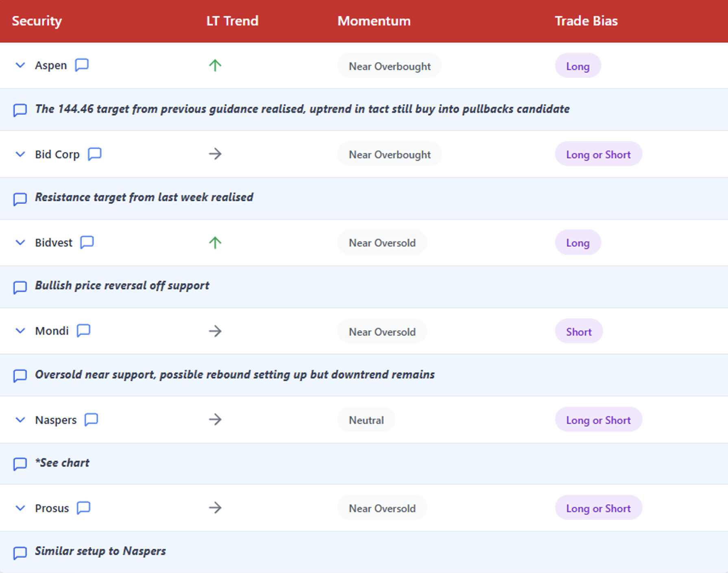Click the comment icon beside 'Bullish price reversal' note

coord(20,287)
